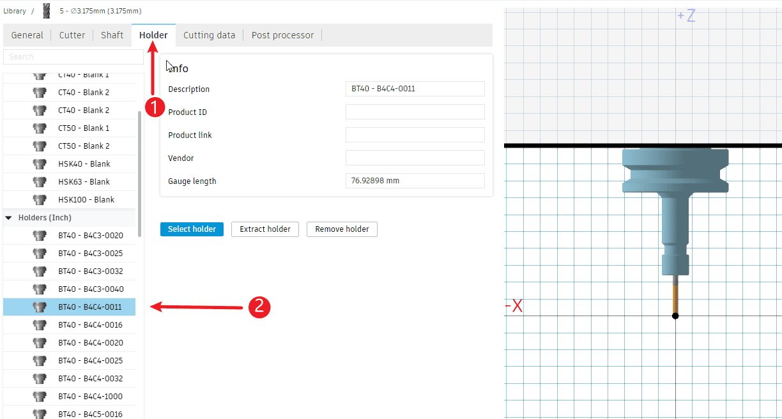
Task: Go to Library in the breadcrumb
Action: [x=15, y=11]
